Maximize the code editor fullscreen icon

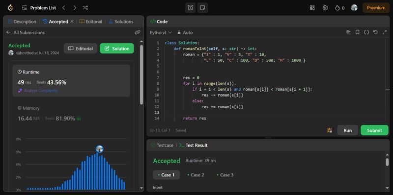[x=385, y=32]
